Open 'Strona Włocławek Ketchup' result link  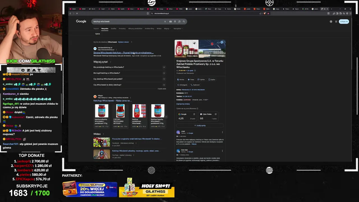coord(123,52)
